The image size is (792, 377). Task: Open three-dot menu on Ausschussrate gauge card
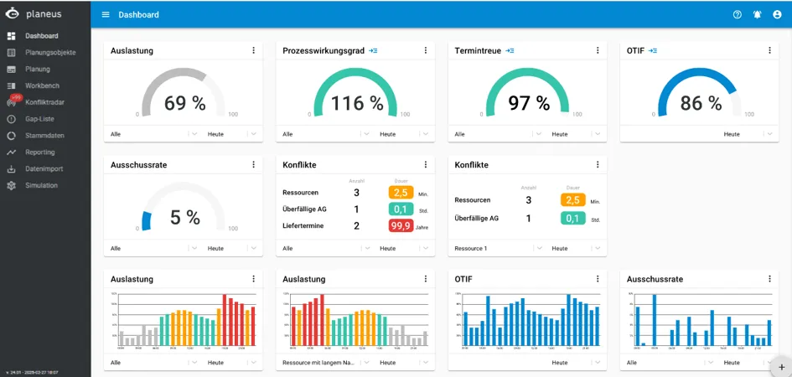(x=254, y=164)
